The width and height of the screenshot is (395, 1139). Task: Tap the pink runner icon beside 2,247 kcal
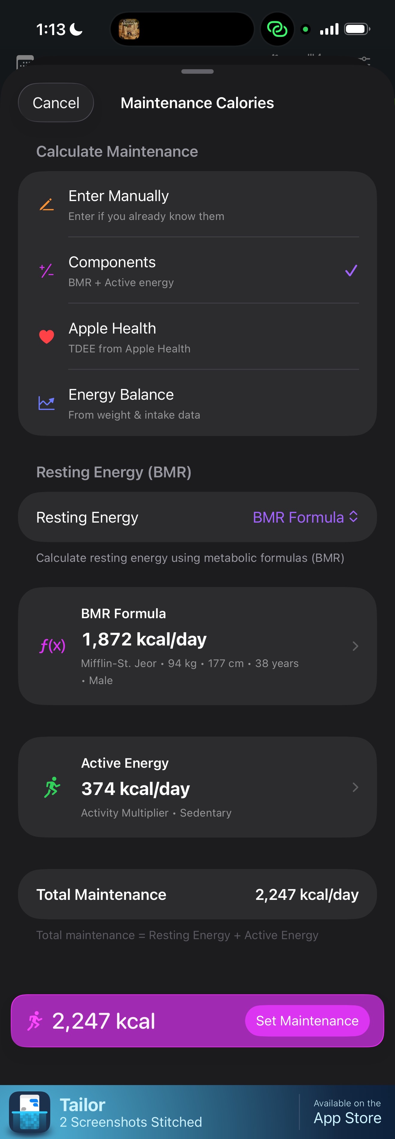point(35,1021)
